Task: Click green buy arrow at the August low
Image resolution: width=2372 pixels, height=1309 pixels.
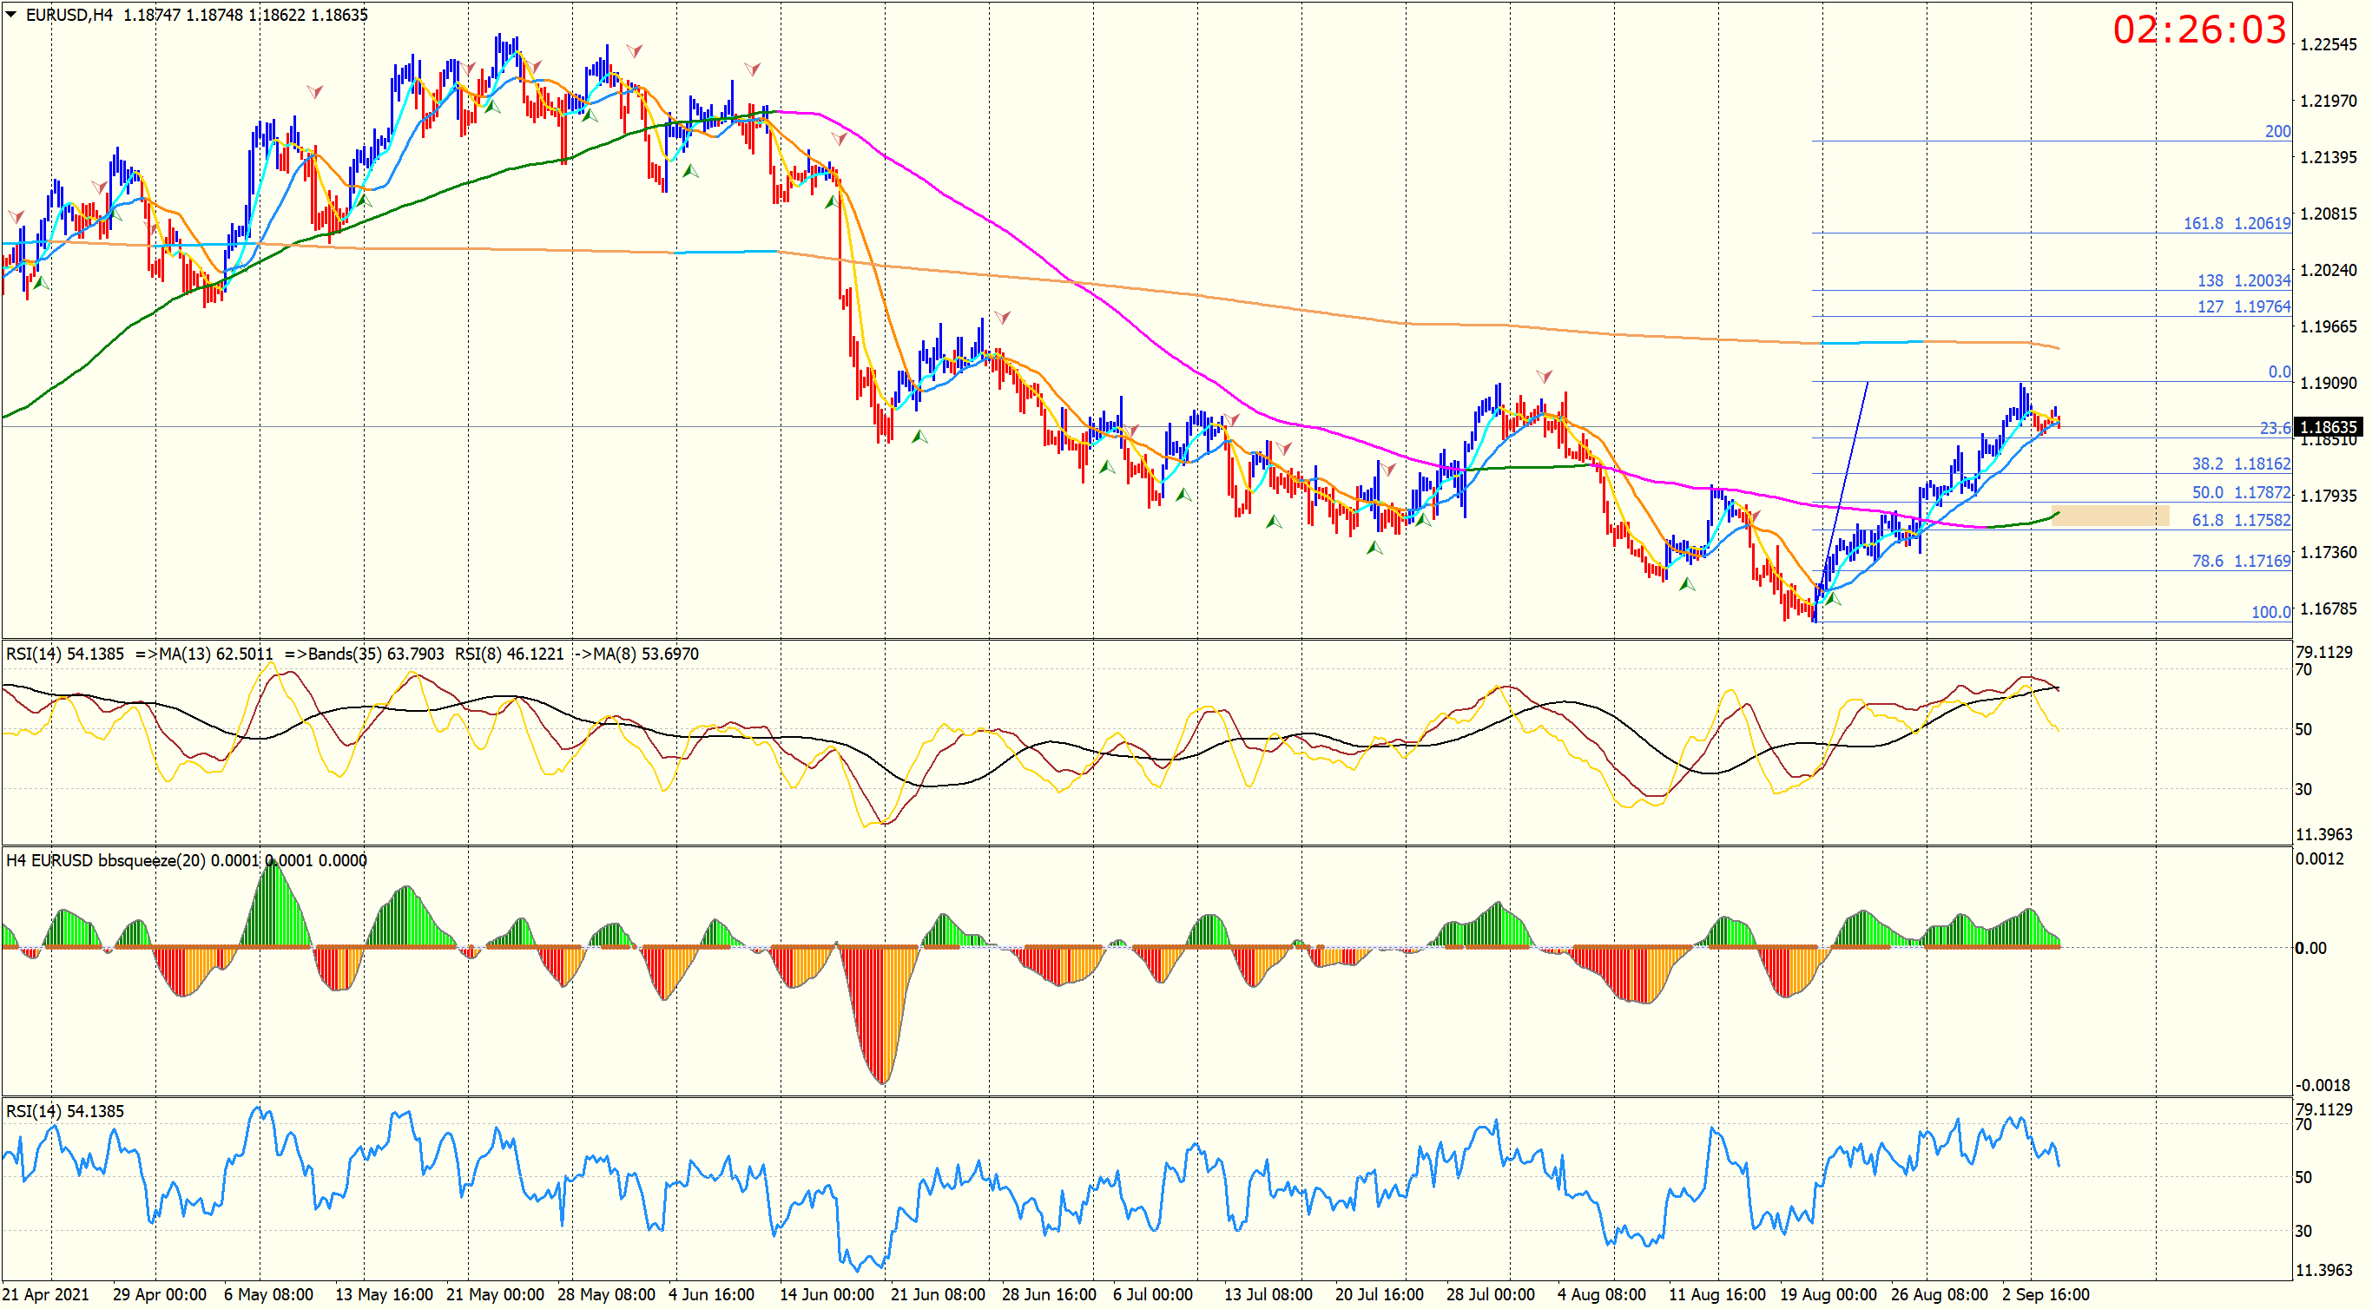Action: (1834, 599)
